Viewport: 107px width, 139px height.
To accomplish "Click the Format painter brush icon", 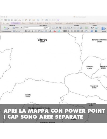I will [30, 20].
